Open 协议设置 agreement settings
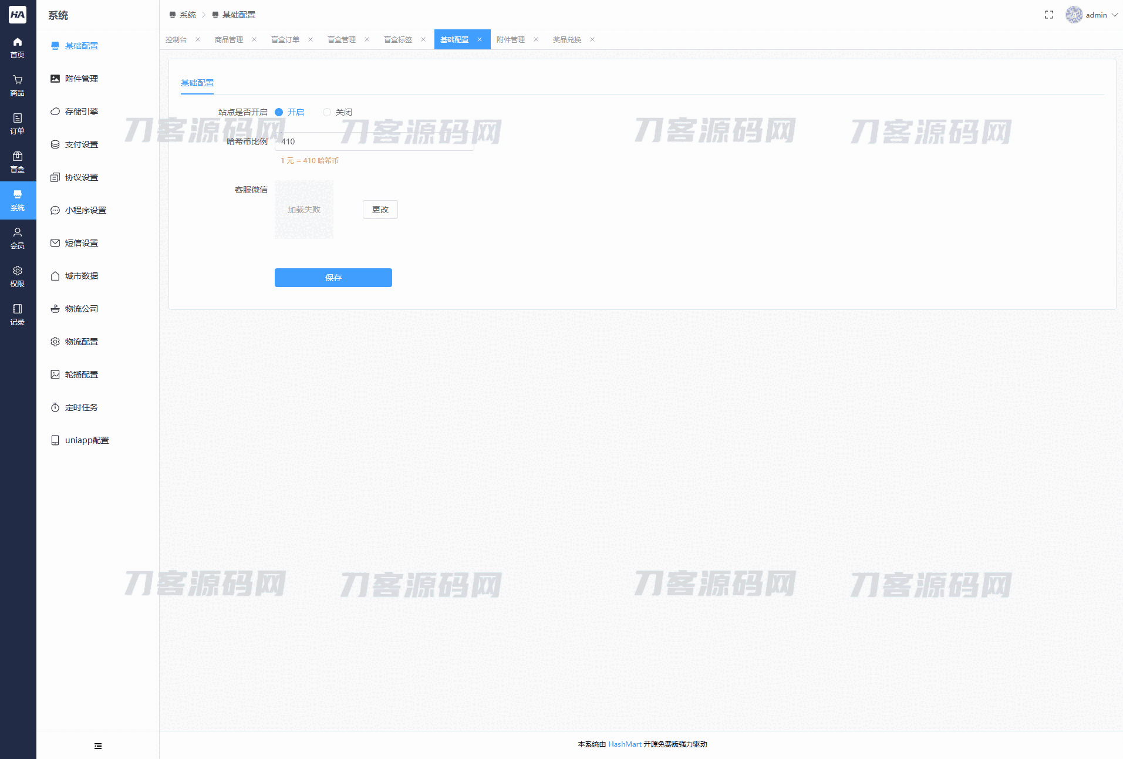1123x759 pixels. pos(97,177)
